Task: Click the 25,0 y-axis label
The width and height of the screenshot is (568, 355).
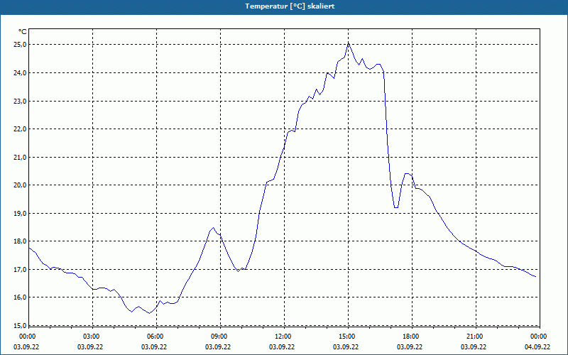Action: click(20, 45)
